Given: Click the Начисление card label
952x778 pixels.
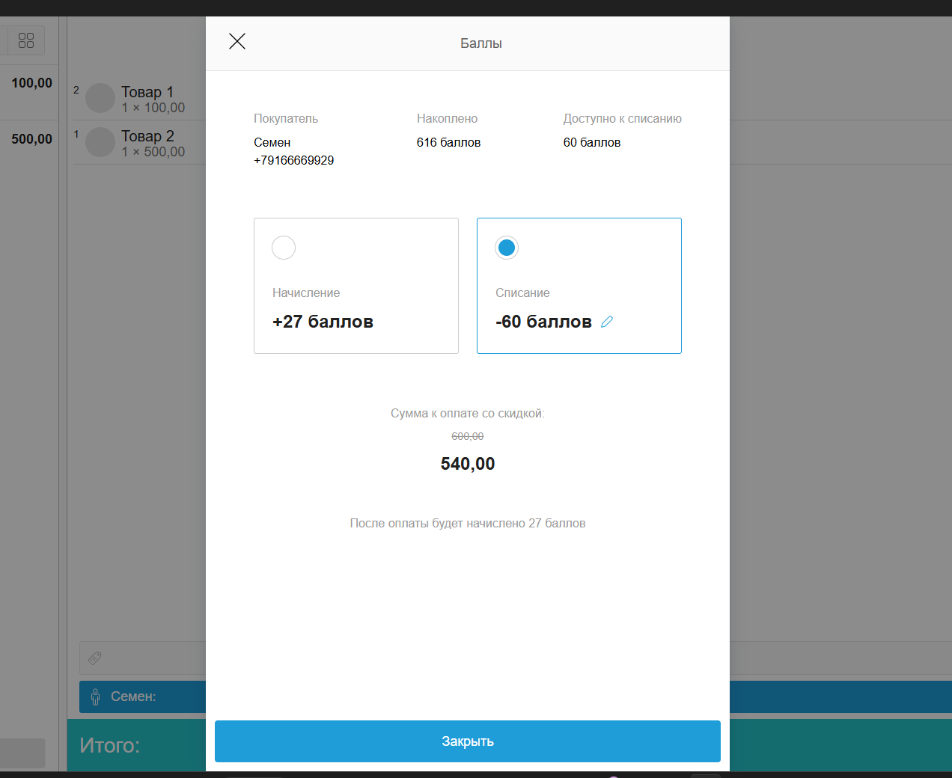Looking at the screenshot, I should tap(306, 292).
